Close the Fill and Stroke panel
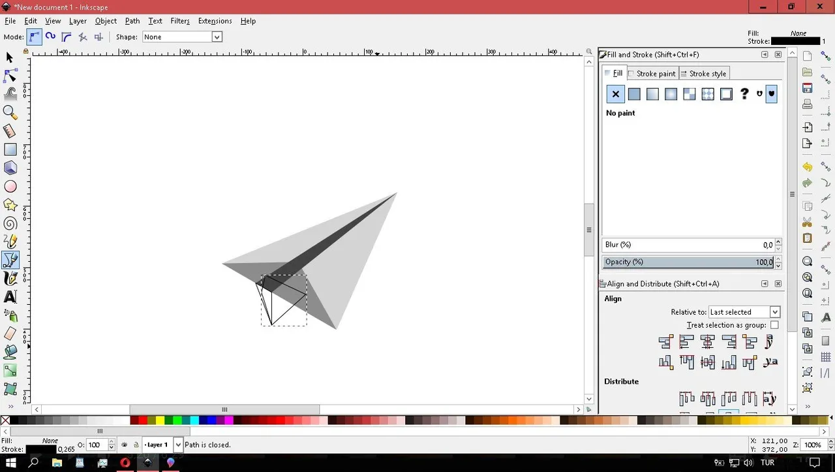Screen dimensions: 835x472 pyautogui.click(x=778, y=55)
